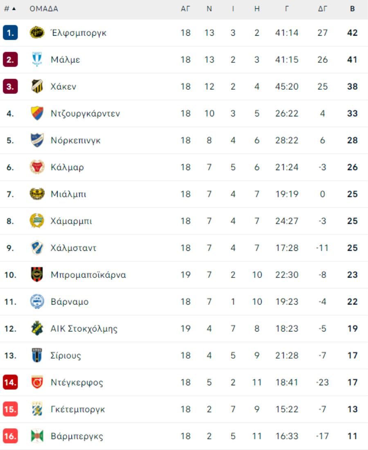Click the Γκέτεμποργκ team crest
The image size is (368, 450).
37,409
